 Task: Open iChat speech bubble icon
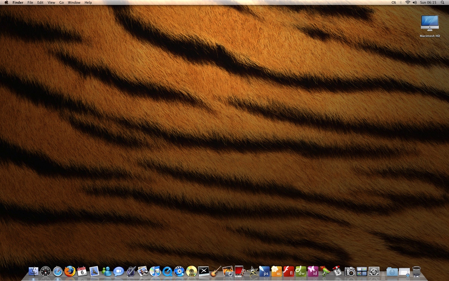[119, 271]
